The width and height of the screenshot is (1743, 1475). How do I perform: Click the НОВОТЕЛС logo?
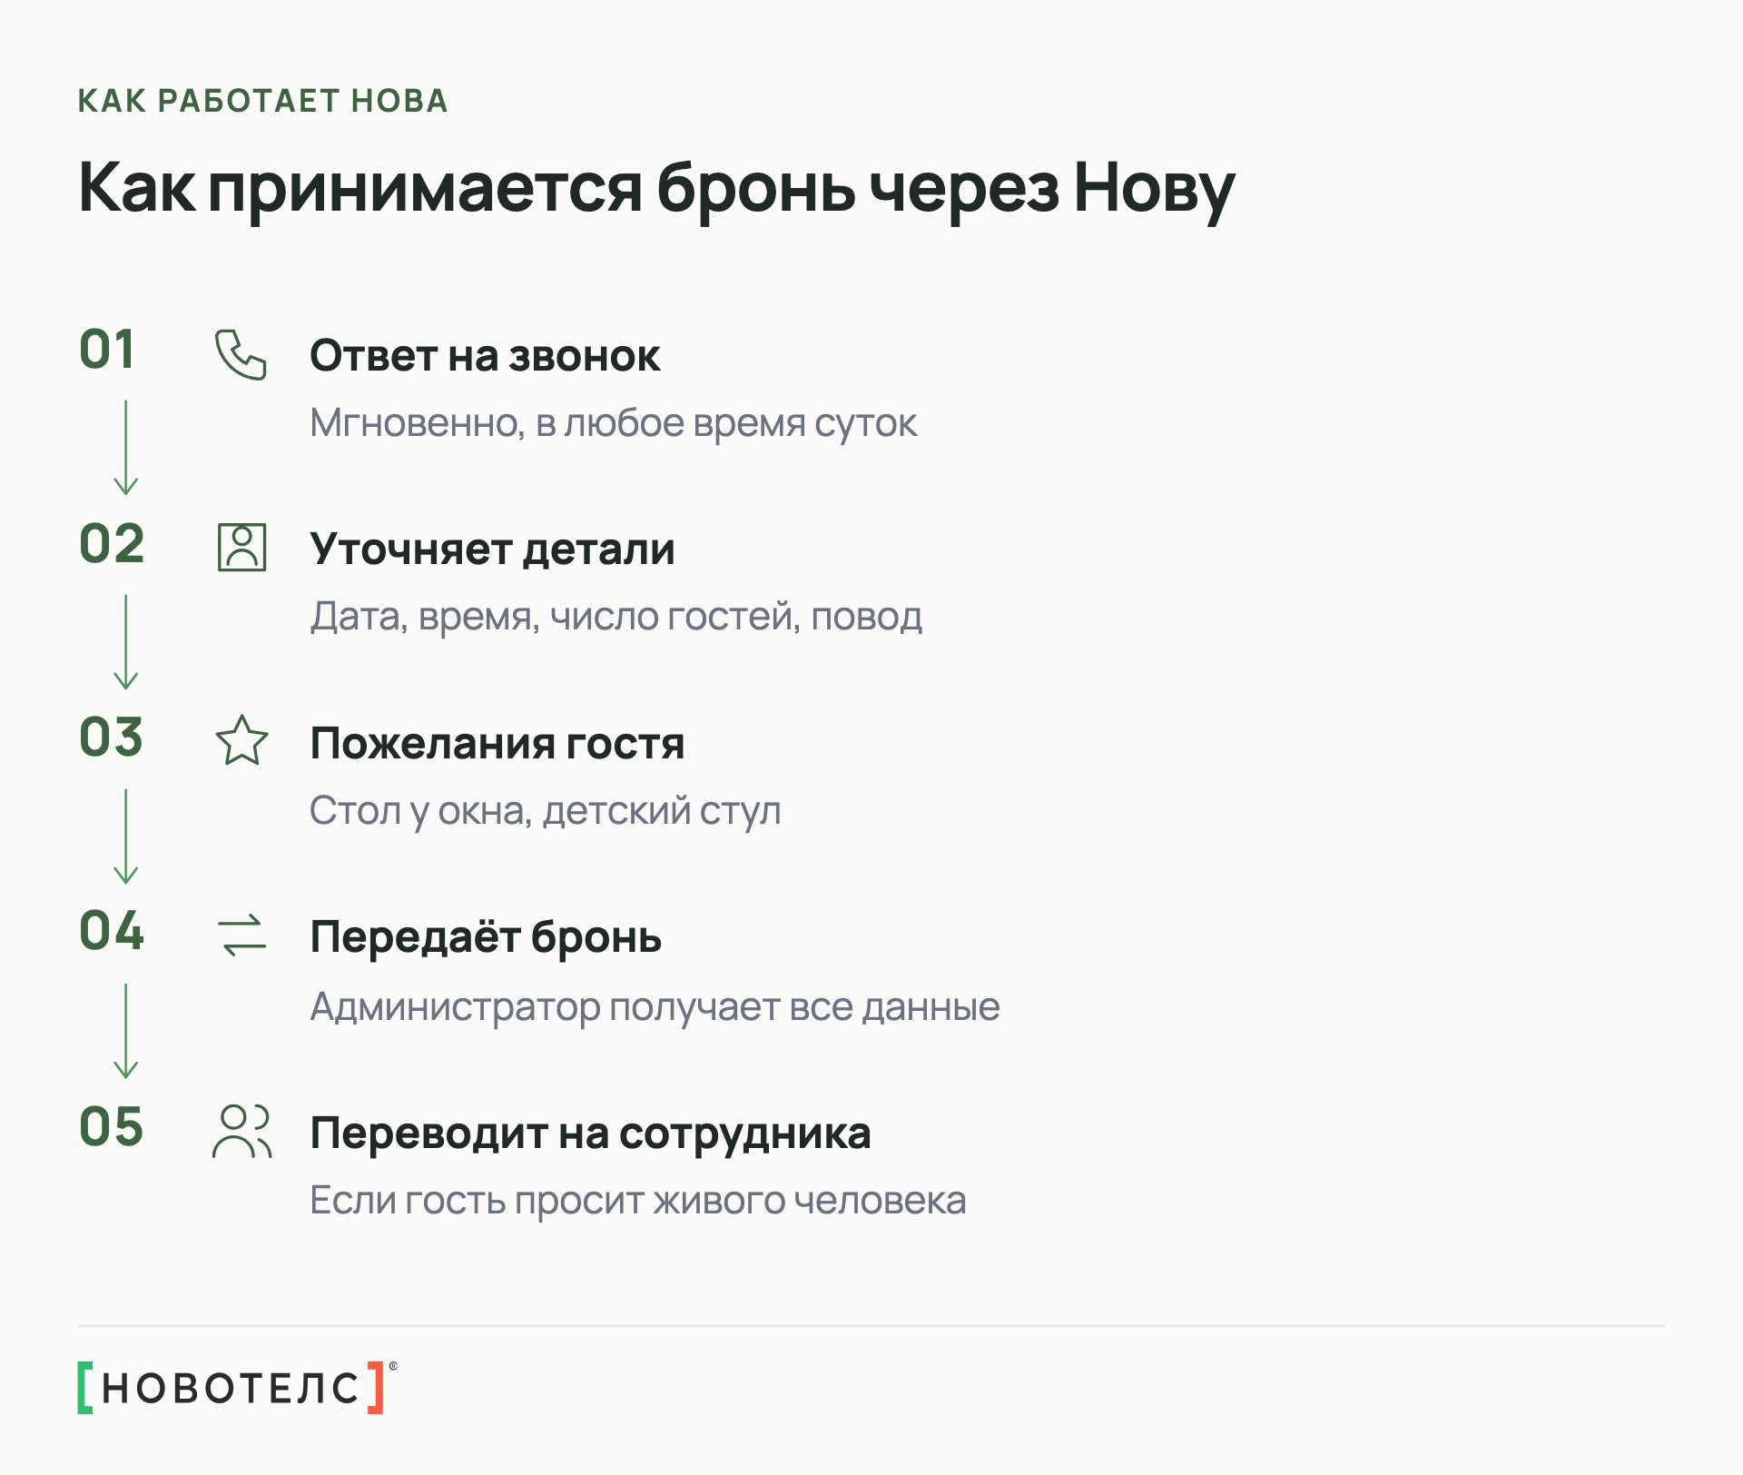point(237,1387)
